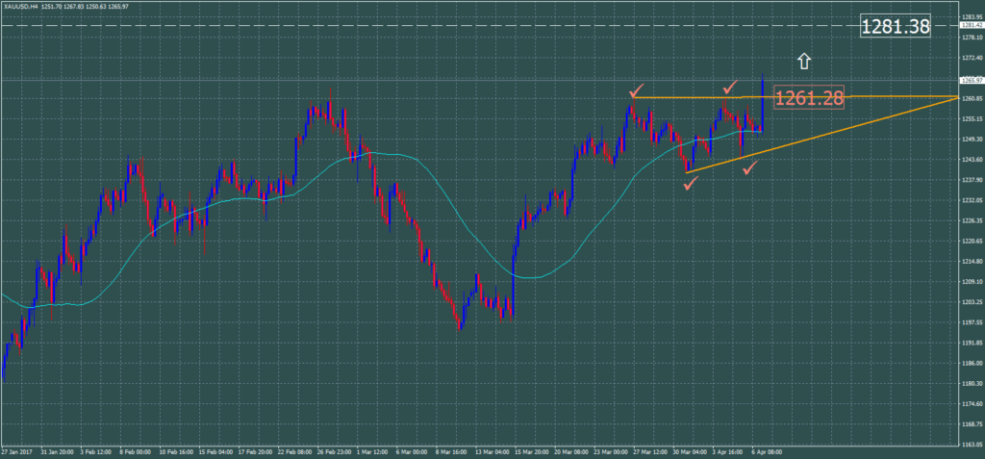Click checkmark just left of 1261.28 label
985x459 pixels.
coord(730,89)
